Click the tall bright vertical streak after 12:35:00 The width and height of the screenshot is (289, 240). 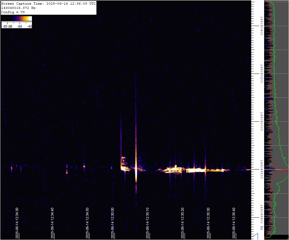click(x=136, y=140)
